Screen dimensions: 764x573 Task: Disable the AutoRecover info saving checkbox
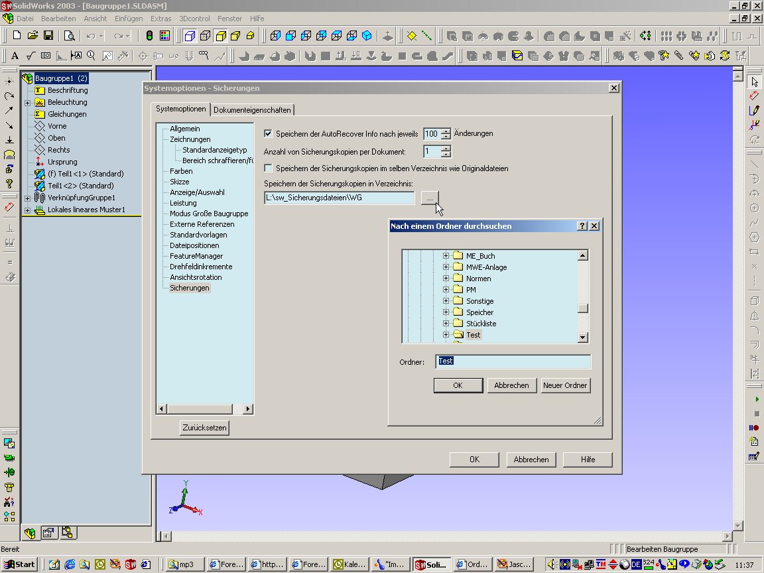click(x=269, y=133)
